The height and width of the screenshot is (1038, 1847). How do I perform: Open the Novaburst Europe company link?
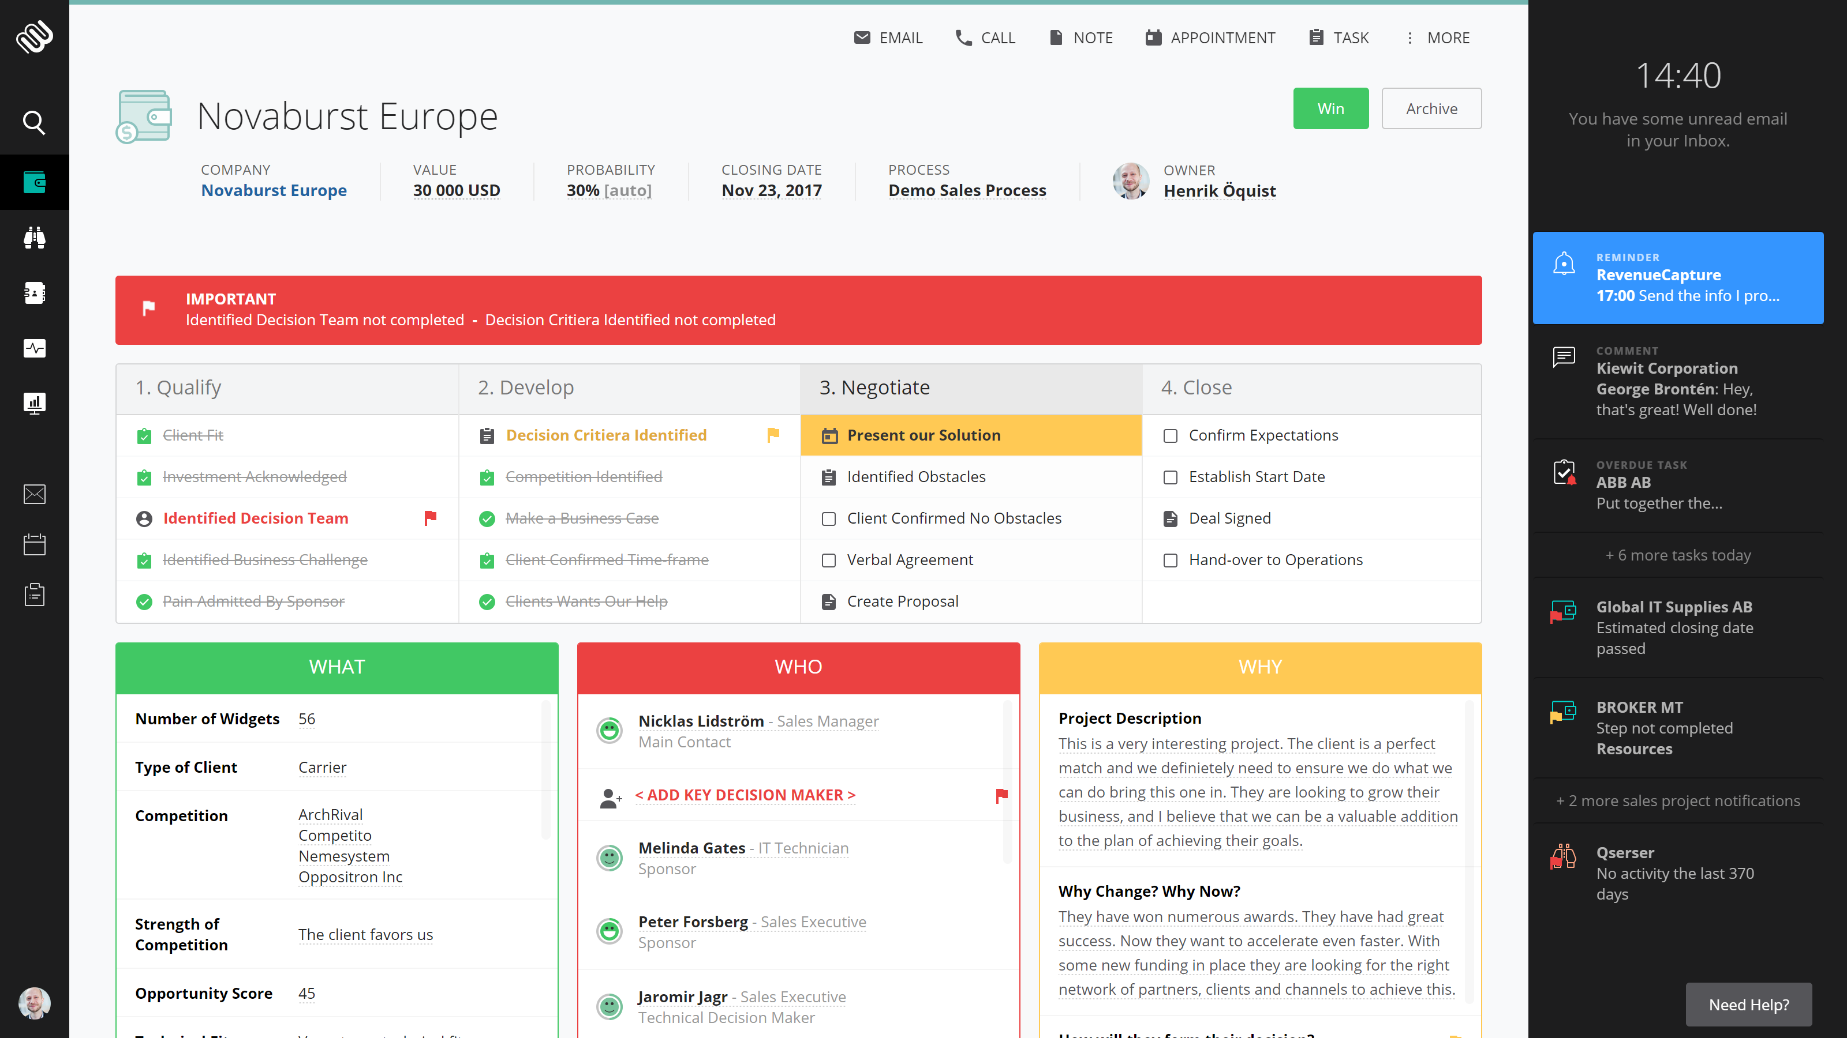pos(273,190)
